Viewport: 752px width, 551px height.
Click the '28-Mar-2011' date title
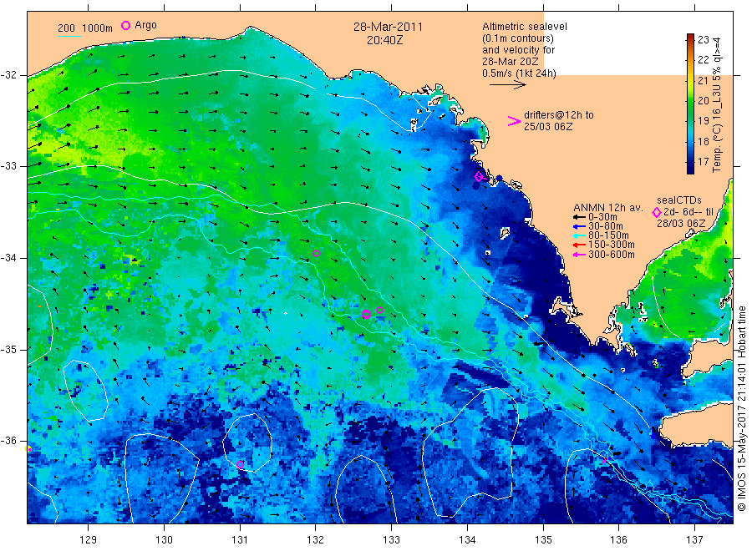pos(388,27)
